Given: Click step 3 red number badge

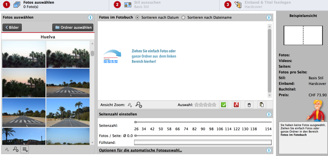Looking at the screenshot, I should point(228,4).
